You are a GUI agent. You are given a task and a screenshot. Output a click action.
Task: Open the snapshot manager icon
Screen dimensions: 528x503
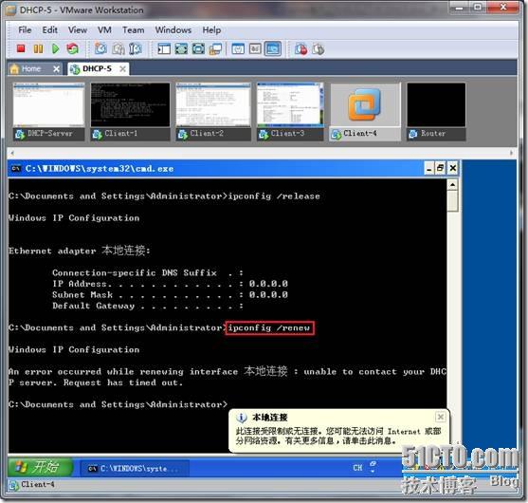coord(136,49)
